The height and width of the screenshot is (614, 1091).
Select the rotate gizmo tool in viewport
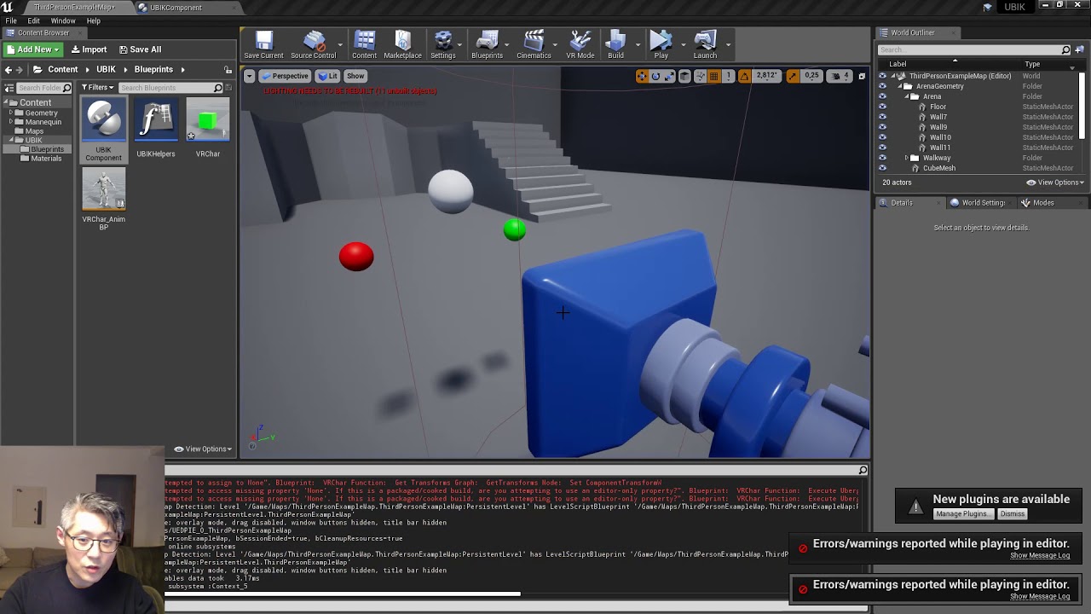point(655,76)
